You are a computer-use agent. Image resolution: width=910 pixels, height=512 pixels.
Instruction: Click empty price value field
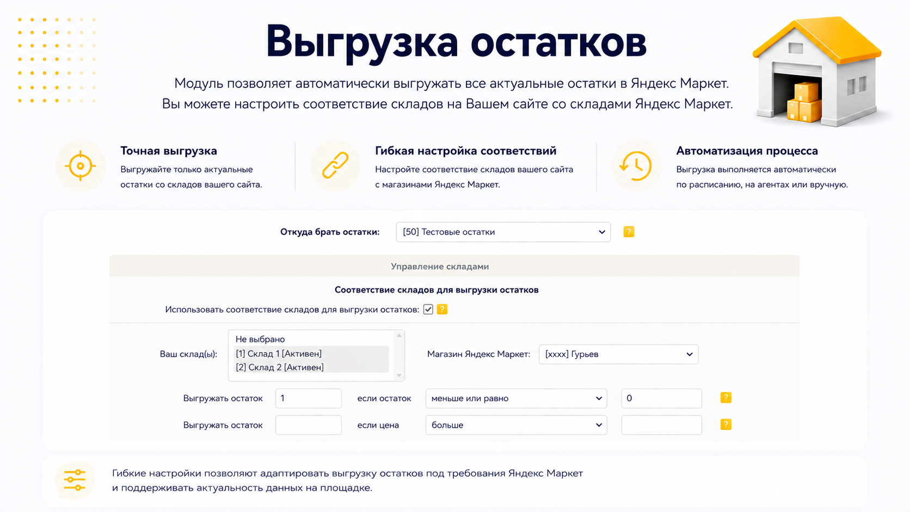(661, 425)
